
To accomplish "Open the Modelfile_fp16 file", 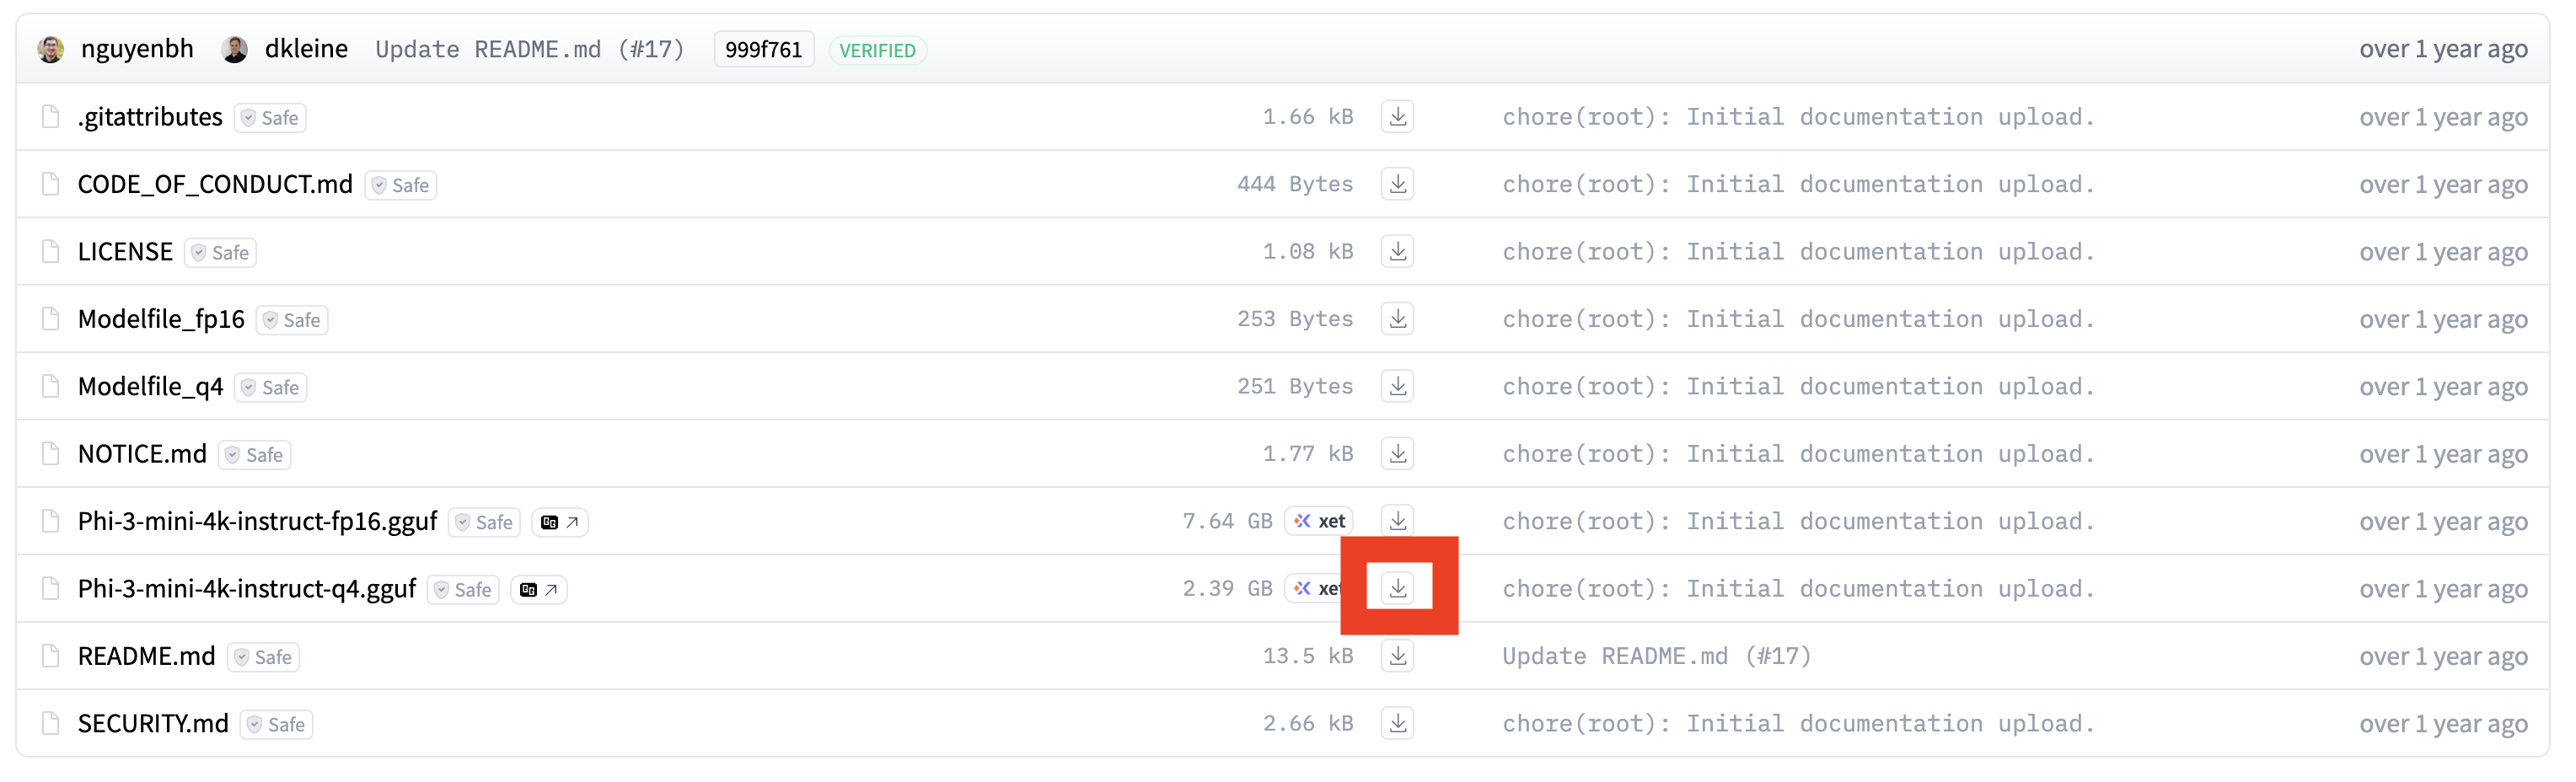I will tap(161, 319).
